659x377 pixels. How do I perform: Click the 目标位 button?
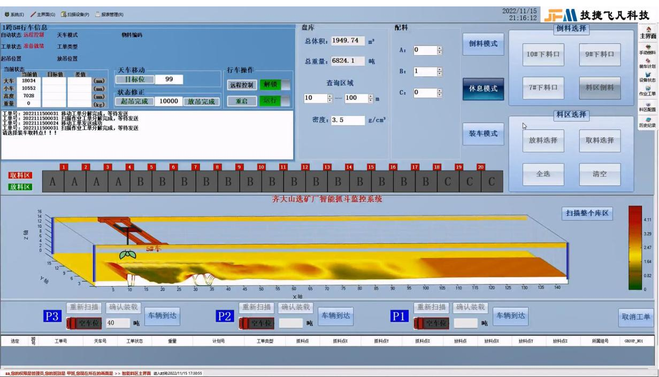click(134, 79)
